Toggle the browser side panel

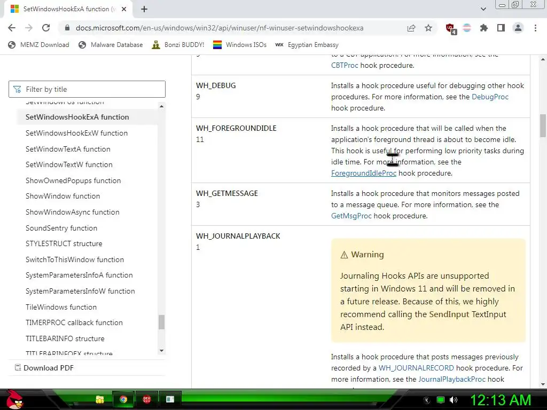501,28
